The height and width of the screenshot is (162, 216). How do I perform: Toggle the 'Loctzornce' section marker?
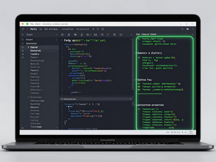coord(135,105)
